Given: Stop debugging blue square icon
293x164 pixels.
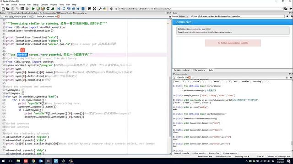Looking at the screenshot, I should (x=83, y=9).
